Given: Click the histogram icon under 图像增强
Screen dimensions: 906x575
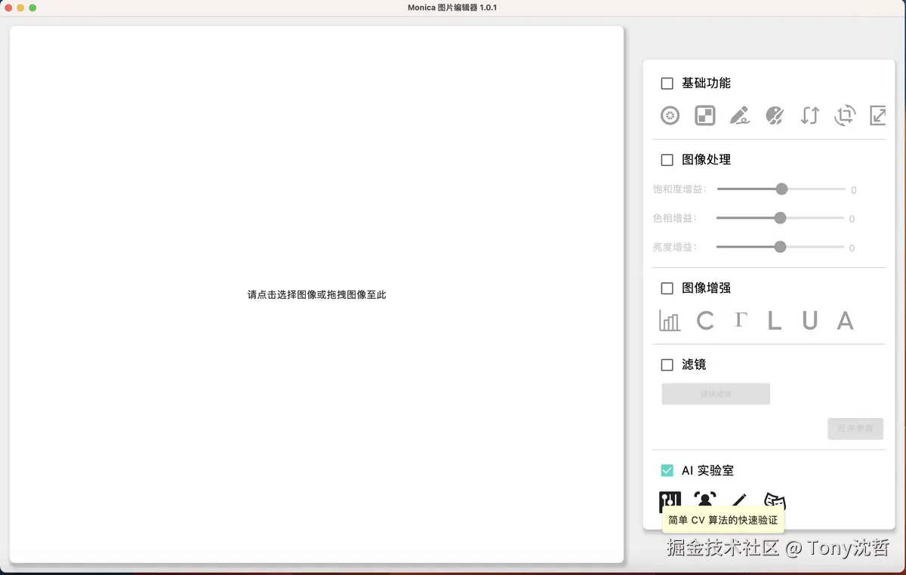Looking at the screenshot, I should click(669, 320).
